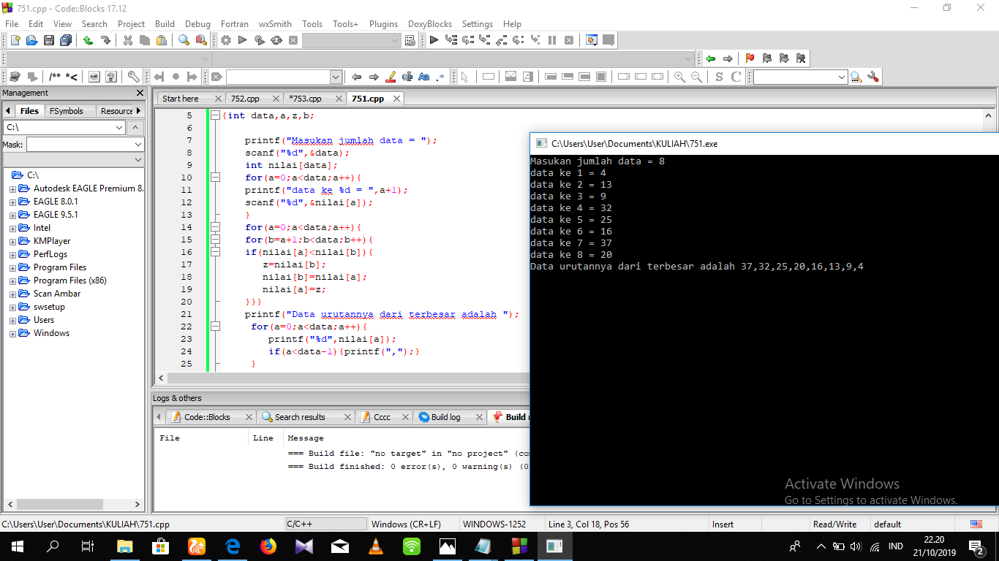Open the wxSmith menu
The image size is (999, 561).
[275, 24]
